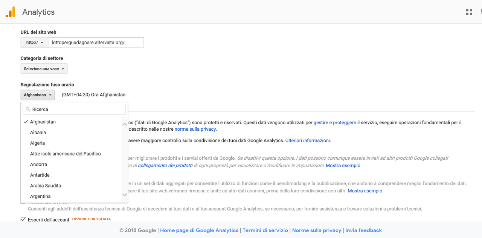Click Mostra esempio after Google products text
Image resolution: width=482 pixels, height=238 pixels.
(x=343, y=166)
